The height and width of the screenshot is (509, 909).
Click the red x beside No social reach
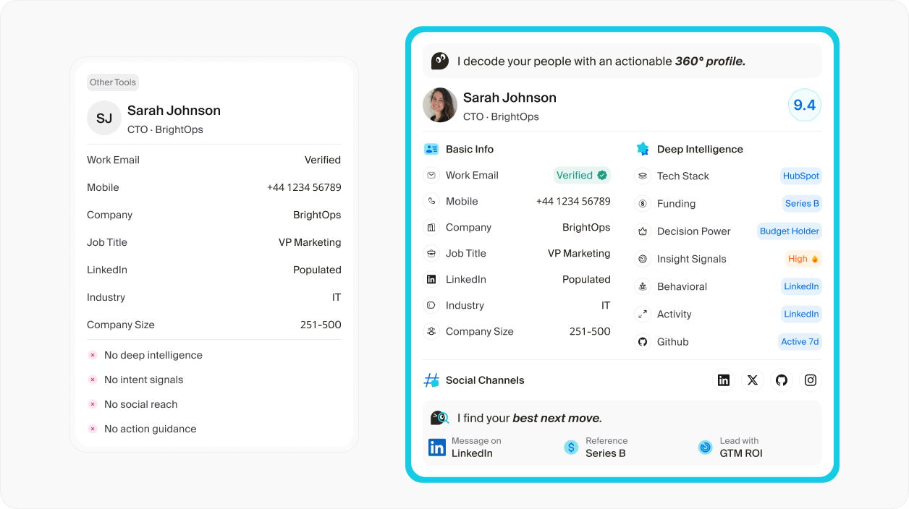coord(93,404)
